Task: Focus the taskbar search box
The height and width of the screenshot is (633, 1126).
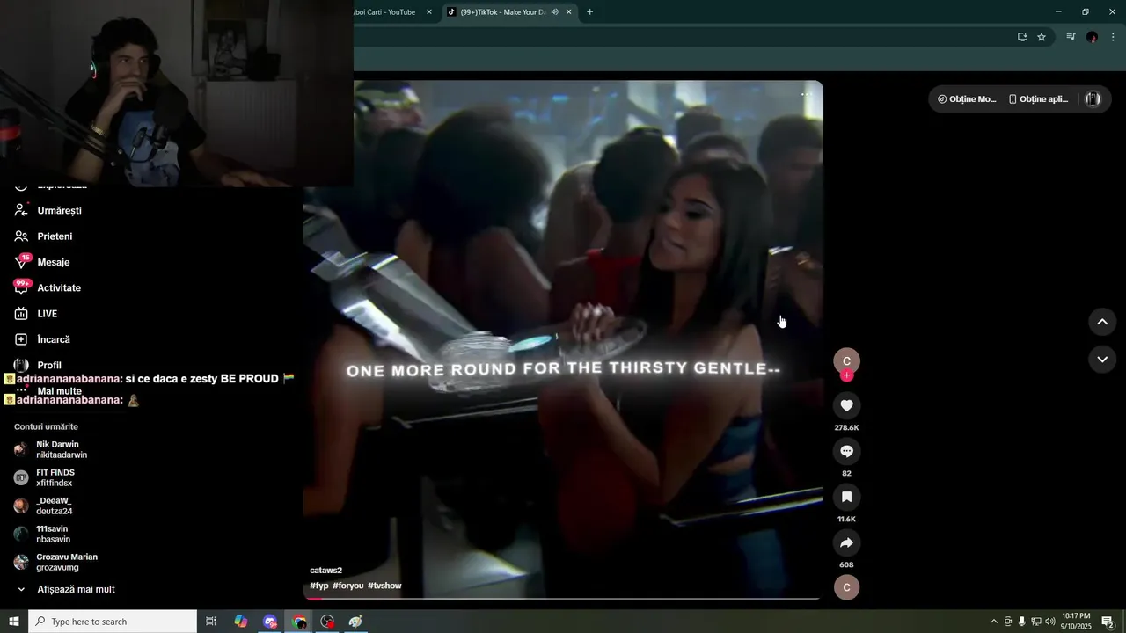Action: click(x=113, y=622)
